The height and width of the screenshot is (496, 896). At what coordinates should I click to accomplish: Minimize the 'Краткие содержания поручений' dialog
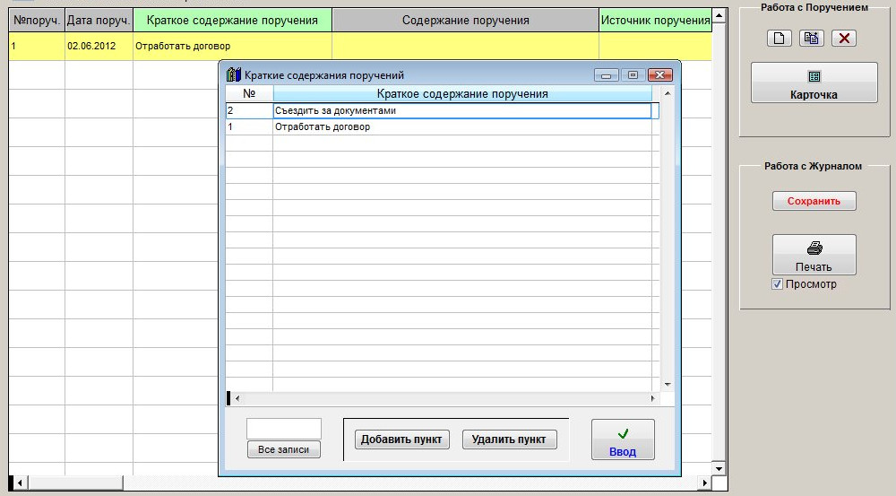tap(607, 75)
